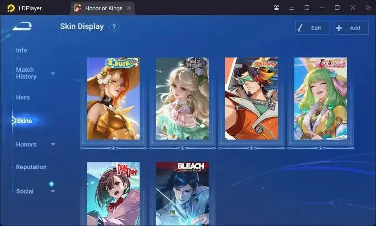This screenshot has width=376, height=226.
Task: Select the green-haired Fox Spirit skin card
Action: pyautogui.click(x=321, y=98)
